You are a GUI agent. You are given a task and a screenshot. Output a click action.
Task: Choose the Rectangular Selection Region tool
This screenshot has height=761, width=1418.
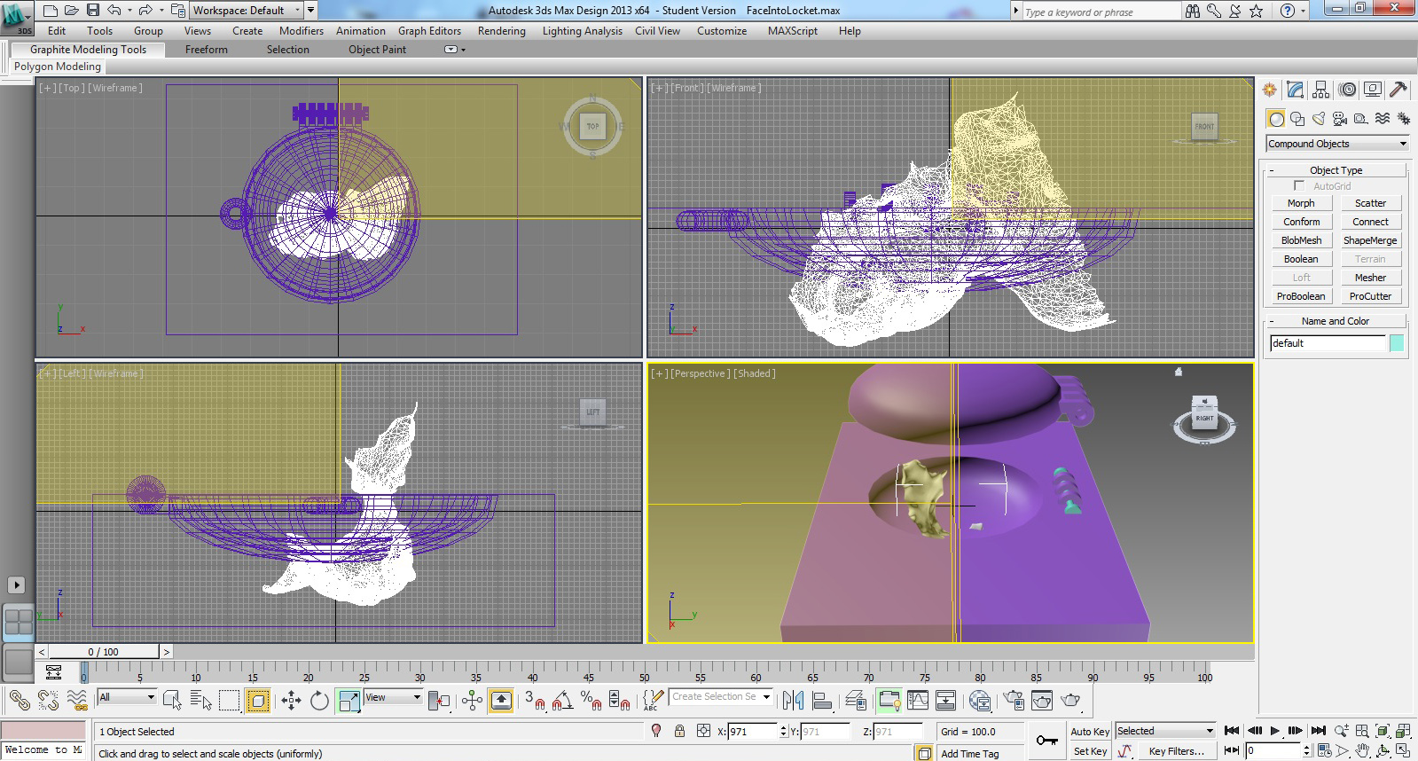[230, 701]
